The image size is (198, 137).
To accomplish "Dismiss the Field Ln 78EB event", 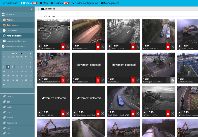I will [138, 47].
